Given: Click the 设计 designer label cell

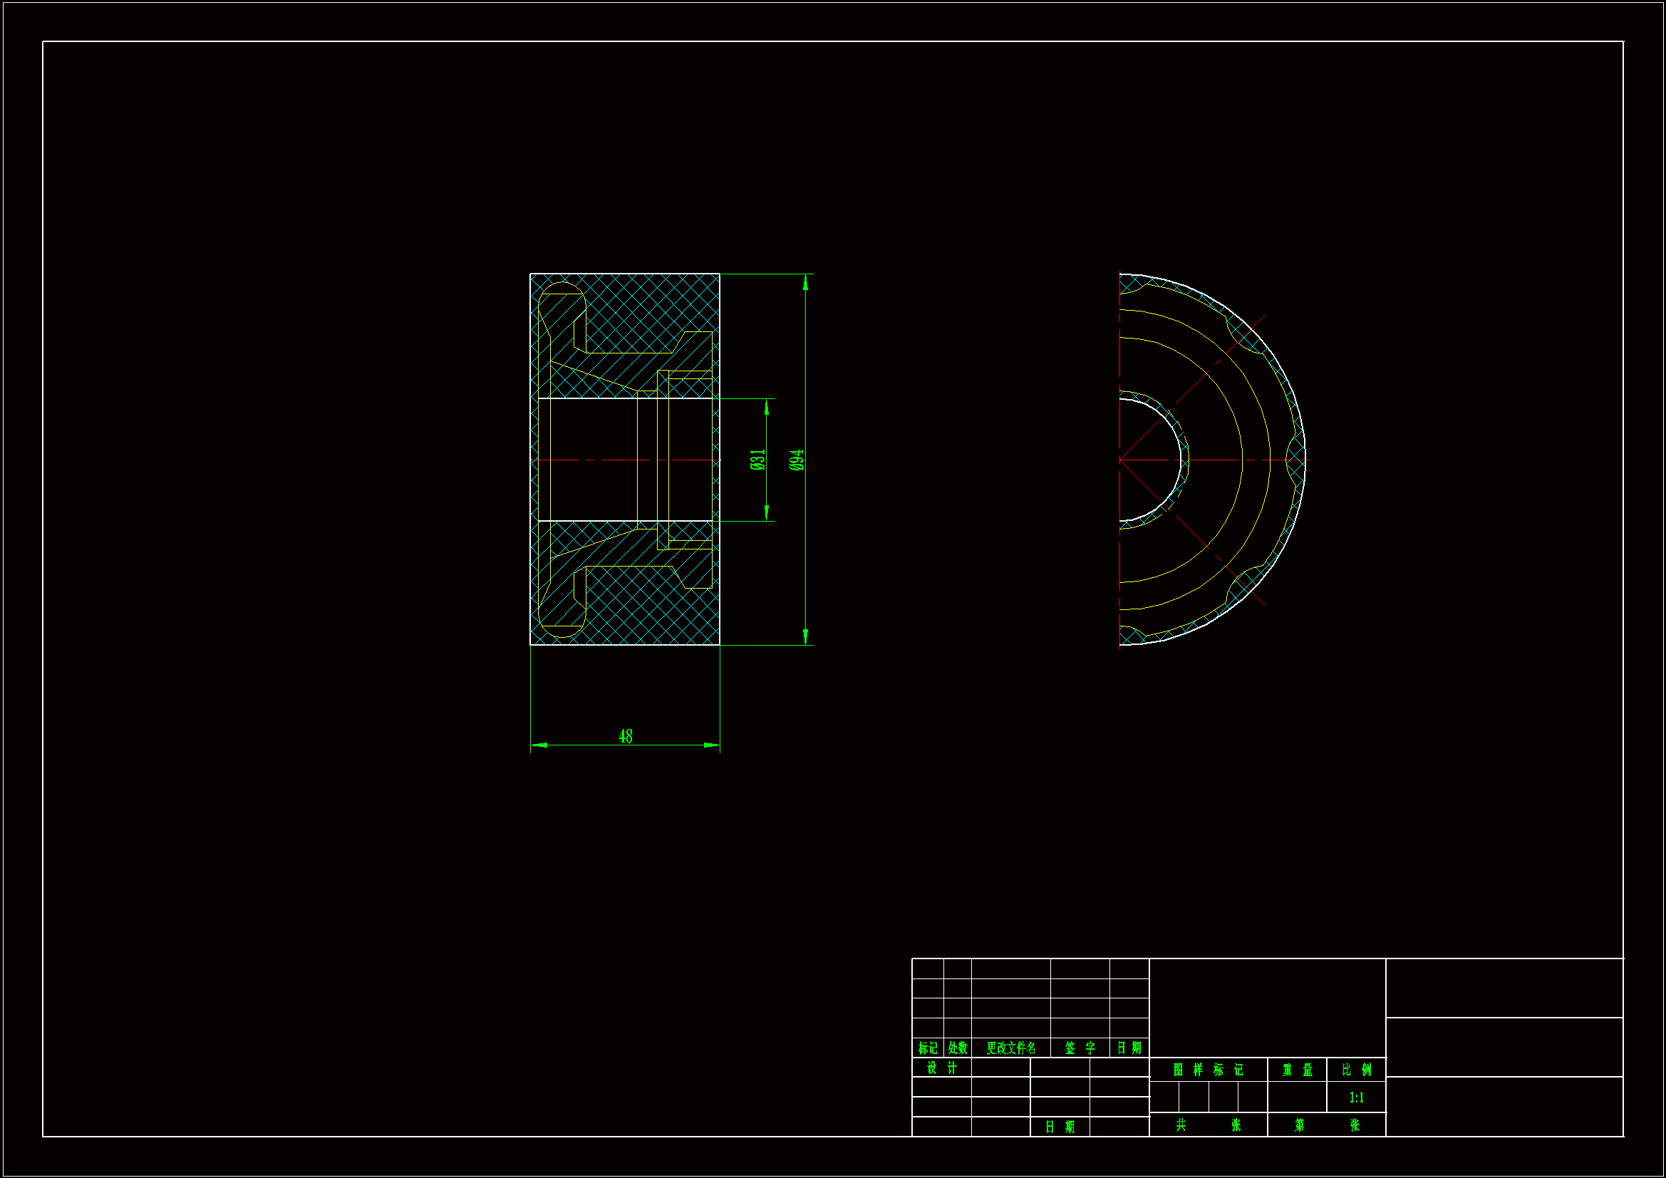Looking at the screenshot, I should (941, 1068).
